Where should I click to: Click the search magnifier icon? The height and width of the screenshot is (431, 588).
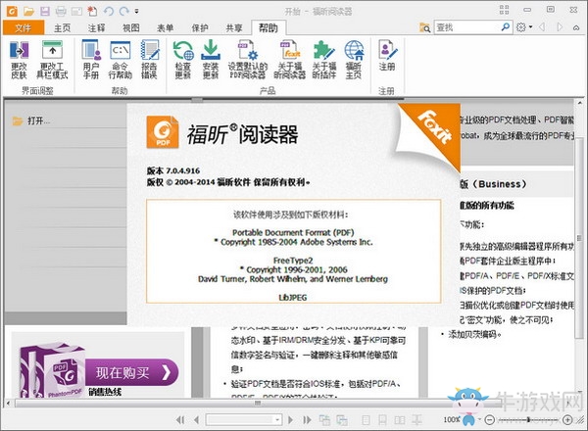pyautogui.click(x=506, y=27)
